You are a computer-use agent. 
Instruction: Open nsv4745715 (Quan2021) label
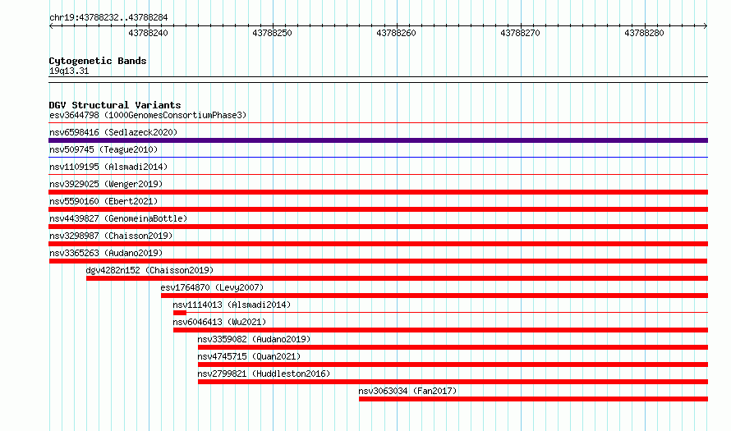(x=249, y=356)
